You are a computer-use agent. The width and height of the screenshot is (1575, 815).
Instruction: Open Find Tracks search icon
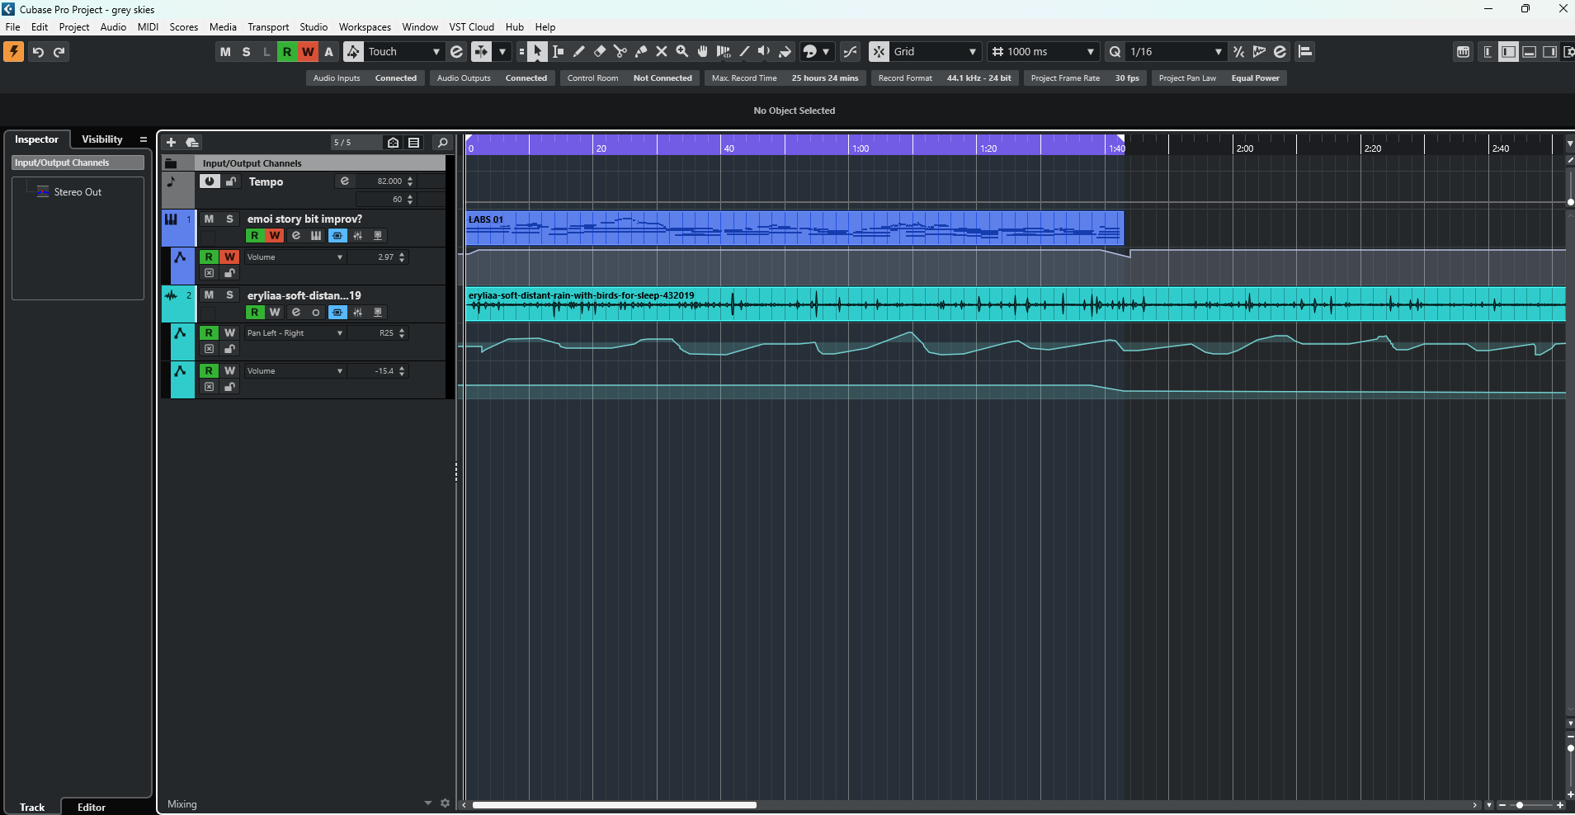click(442, 143)
